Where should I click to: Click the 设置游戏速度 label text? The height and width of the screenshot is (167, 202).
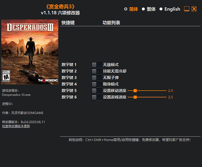[115, 97]
